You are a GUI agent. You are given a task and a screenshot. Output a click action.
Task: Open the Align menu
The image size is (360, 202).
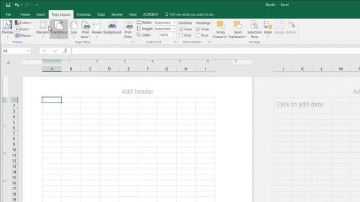click(x=268, y=29)
